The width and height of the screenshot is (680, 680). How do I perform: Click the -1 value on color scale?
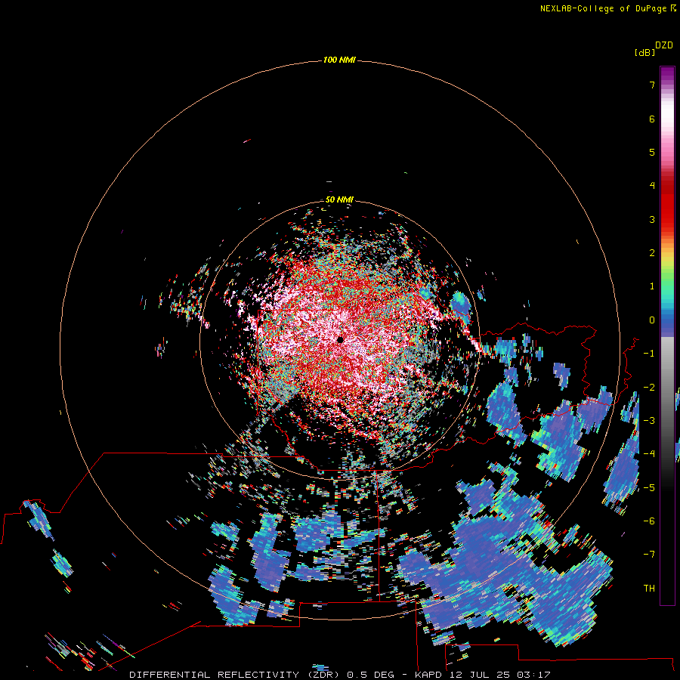(649, 354)
